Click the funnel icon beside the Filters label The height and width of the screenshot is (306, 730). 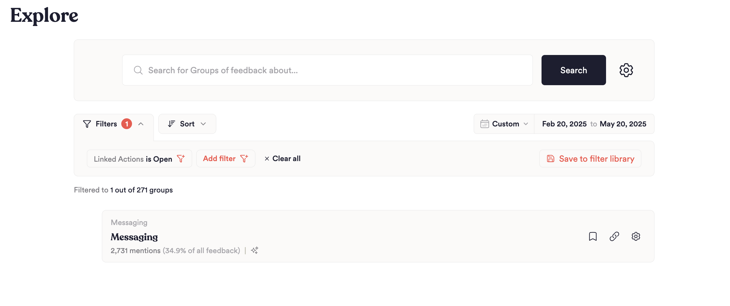tap(87, 124)
